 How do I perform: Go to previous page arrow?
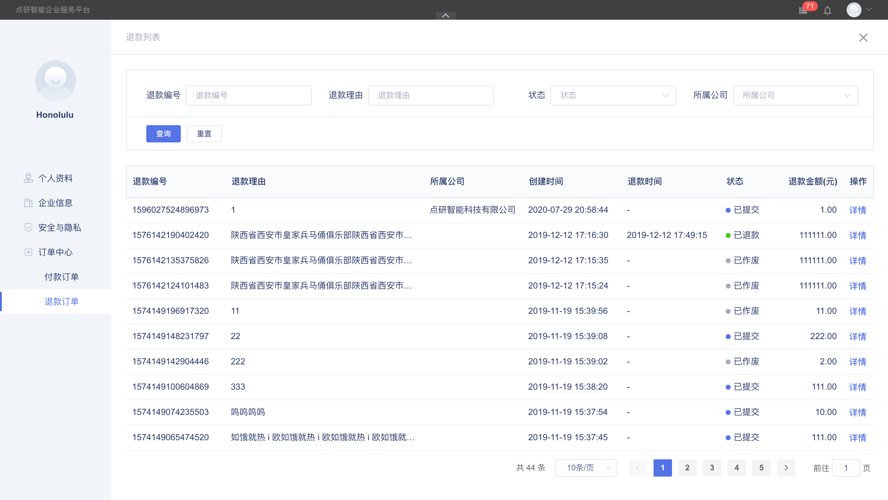[x=638, y=468]
